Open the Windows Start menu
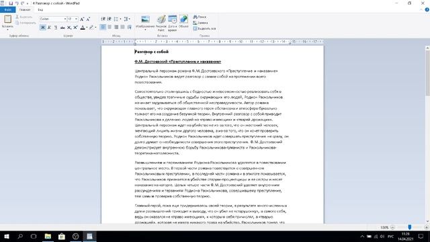 [7, 236]
